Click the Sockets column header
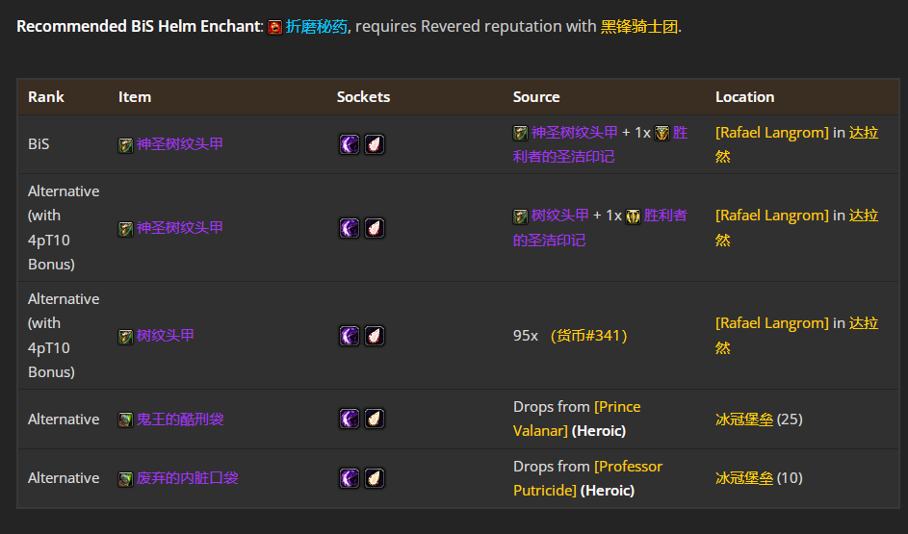The image size is (908, 534). point(363,97)
